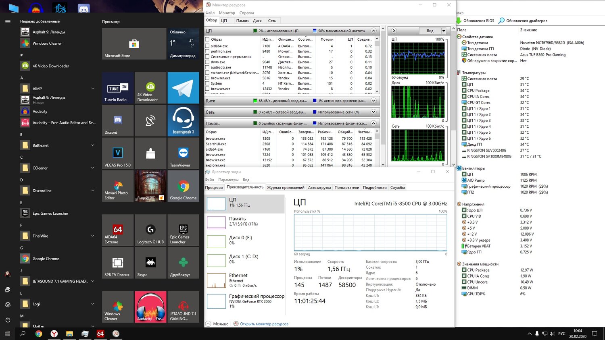The image size is (605, 340).
Task: Click Power button in Start sidebar
Action: pos(8,320)
